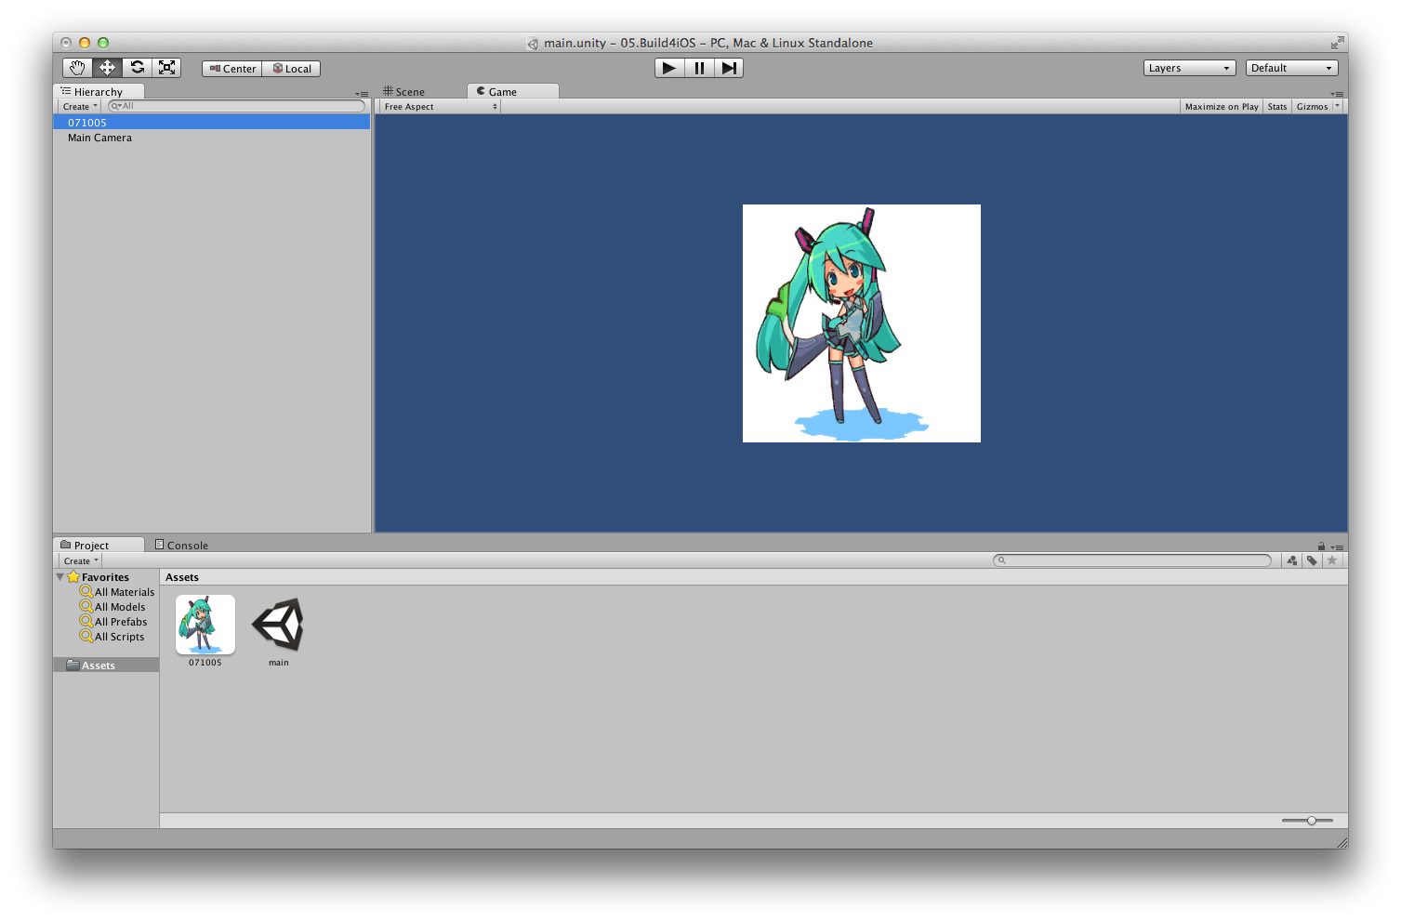
Task: Toggle the Stats overlay button
Action: (x=1277, y=107)
